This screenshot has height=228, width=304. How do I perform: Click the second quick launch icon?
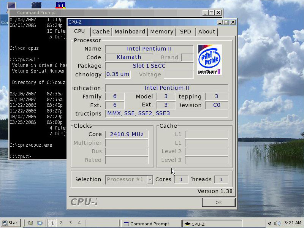40,223
